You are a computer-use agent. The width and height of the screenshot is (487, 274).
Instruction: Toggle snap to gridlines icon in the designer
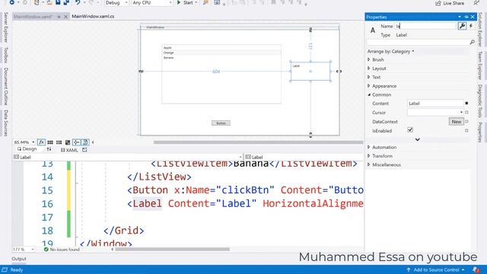pyautogui.click(x=59, y=142)
